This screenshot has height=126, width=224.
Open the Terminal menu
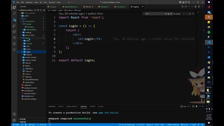pyautogui.click(x=52, y=2)
